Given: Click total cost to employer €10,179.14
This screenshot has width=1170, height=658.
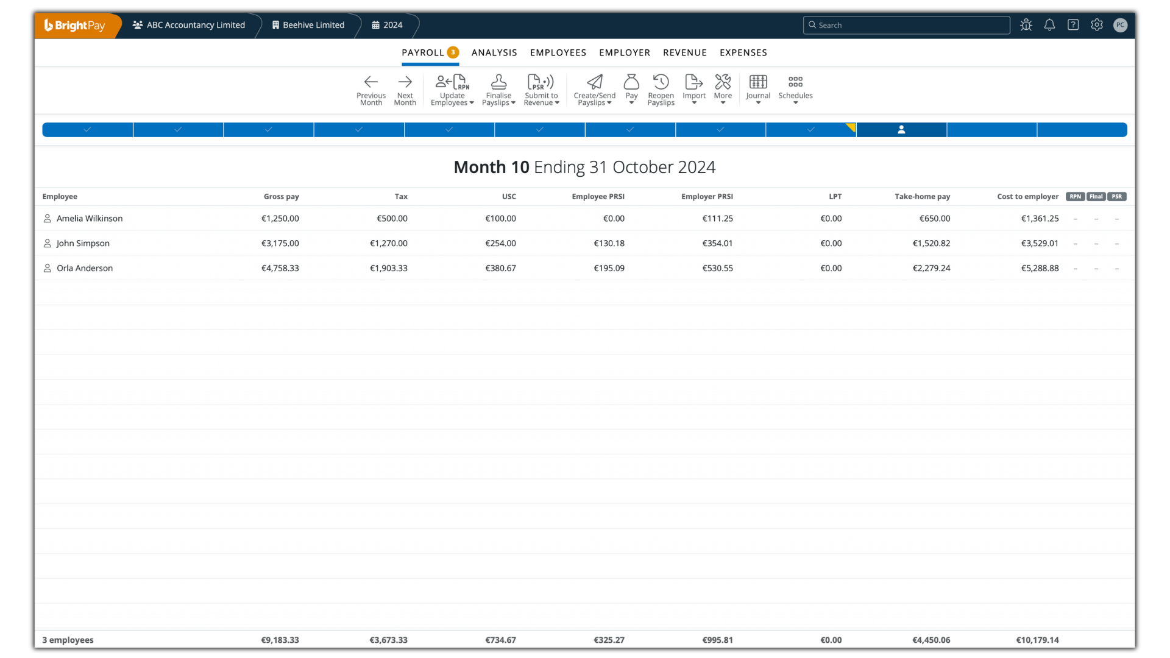Looking at the screenshot, I should [x=1037, y=640].
